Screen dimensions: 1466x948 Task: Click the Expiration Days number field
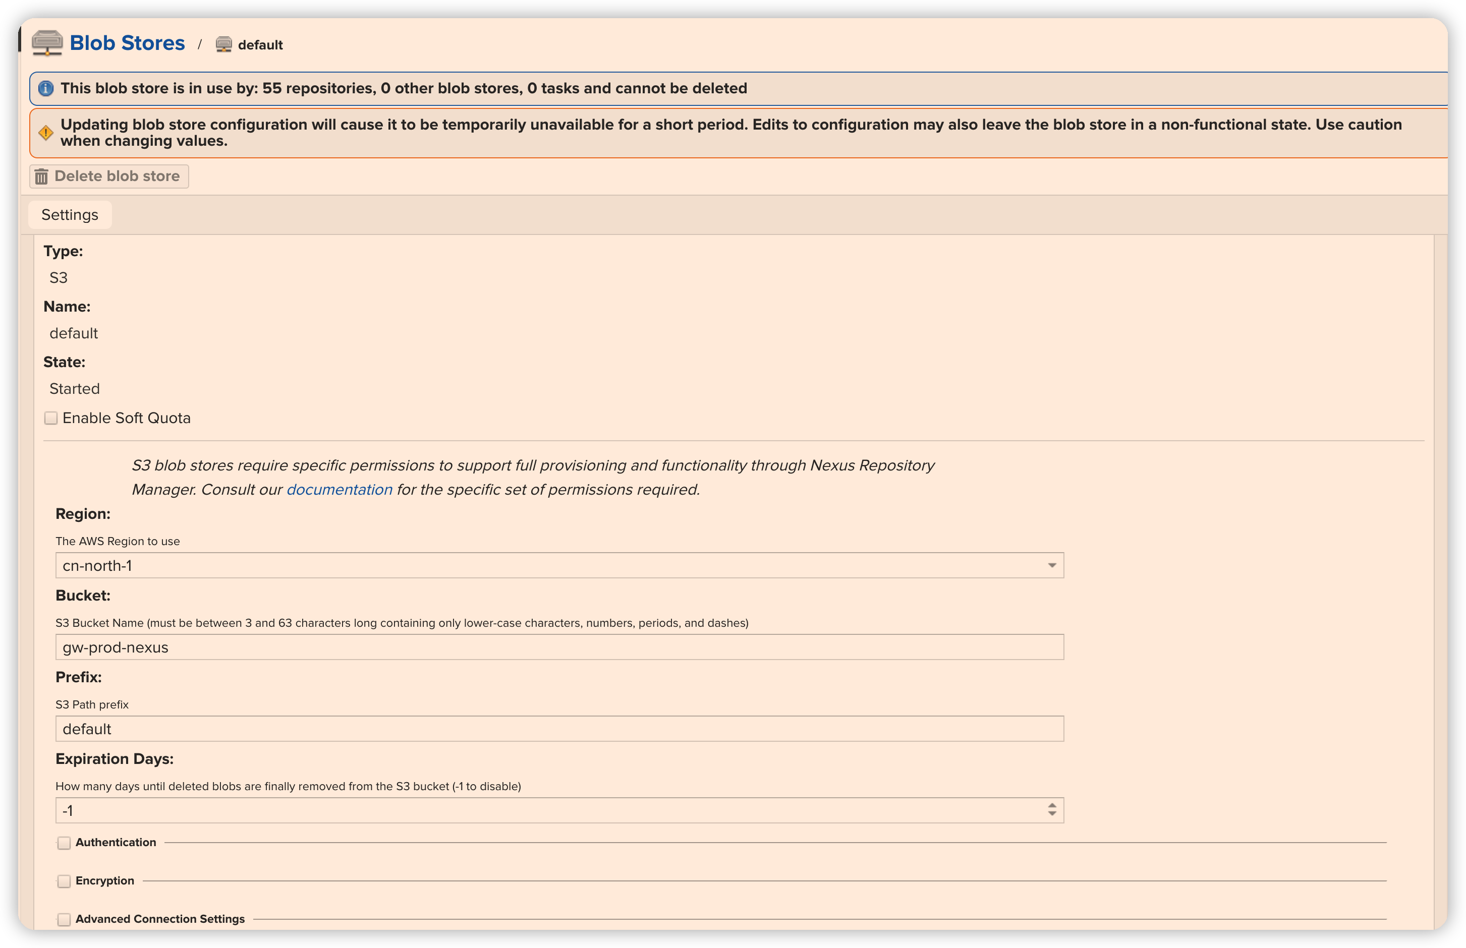tap(548, 811)
